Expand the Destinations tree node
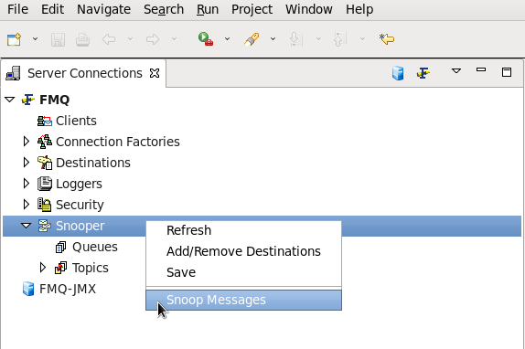The width and height of the screenshot is (525, 349). [27, 163]
